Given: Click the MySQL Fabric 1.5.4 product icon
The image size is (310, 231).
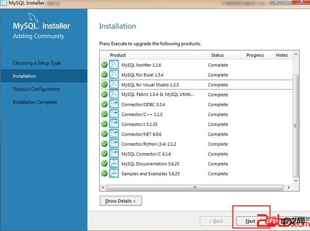Looking at the screenshot, I should pyautogui.click(x=114, y=94).
